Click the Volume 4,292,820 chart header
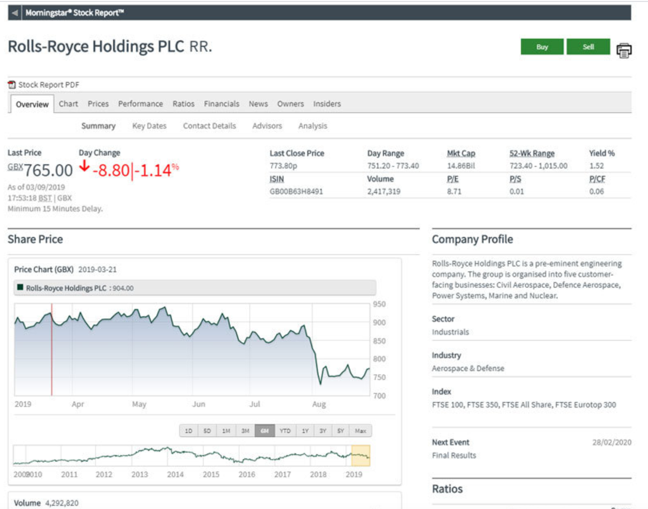This screenshot has height=509, width=648. tap(46, 503)
